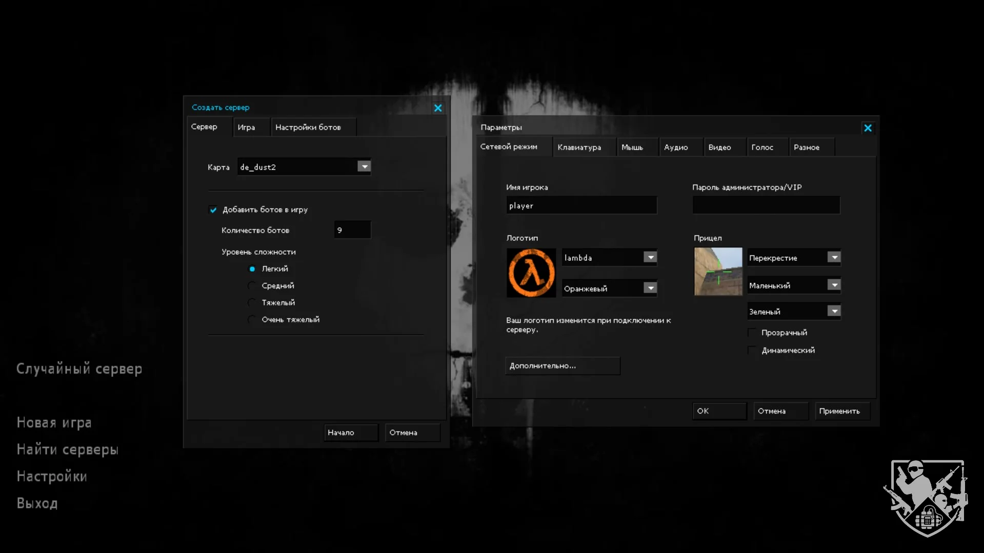Image resolution: width=984 pixels, height=553 pixels.
Task: Open the Оранжевый logo color dropdown
Action: pos(650,288)
